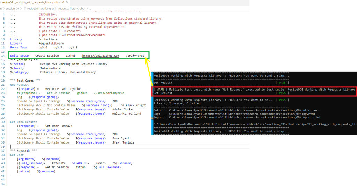This screenshot has width=357, height=186.
Task: Open the section_09 breadcrumb
Action: pos(12,9)
